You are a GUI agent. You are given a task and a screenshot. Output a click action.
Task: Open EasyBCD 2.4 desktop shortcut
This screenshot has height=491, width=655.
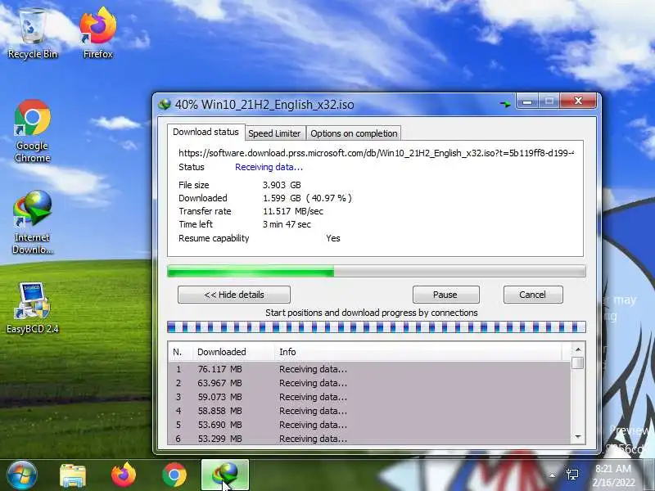click(x=33, y=309)
